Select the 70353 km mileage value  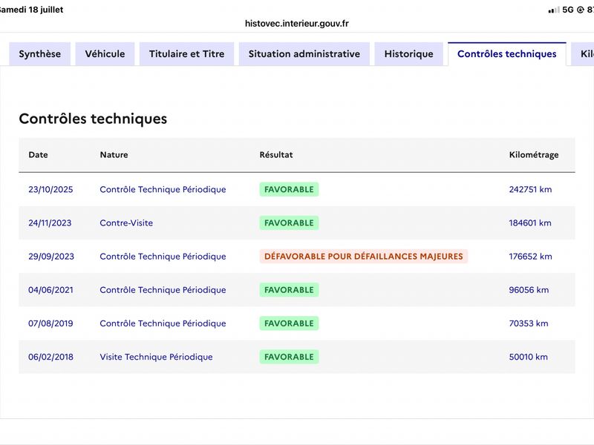point(529,323)
